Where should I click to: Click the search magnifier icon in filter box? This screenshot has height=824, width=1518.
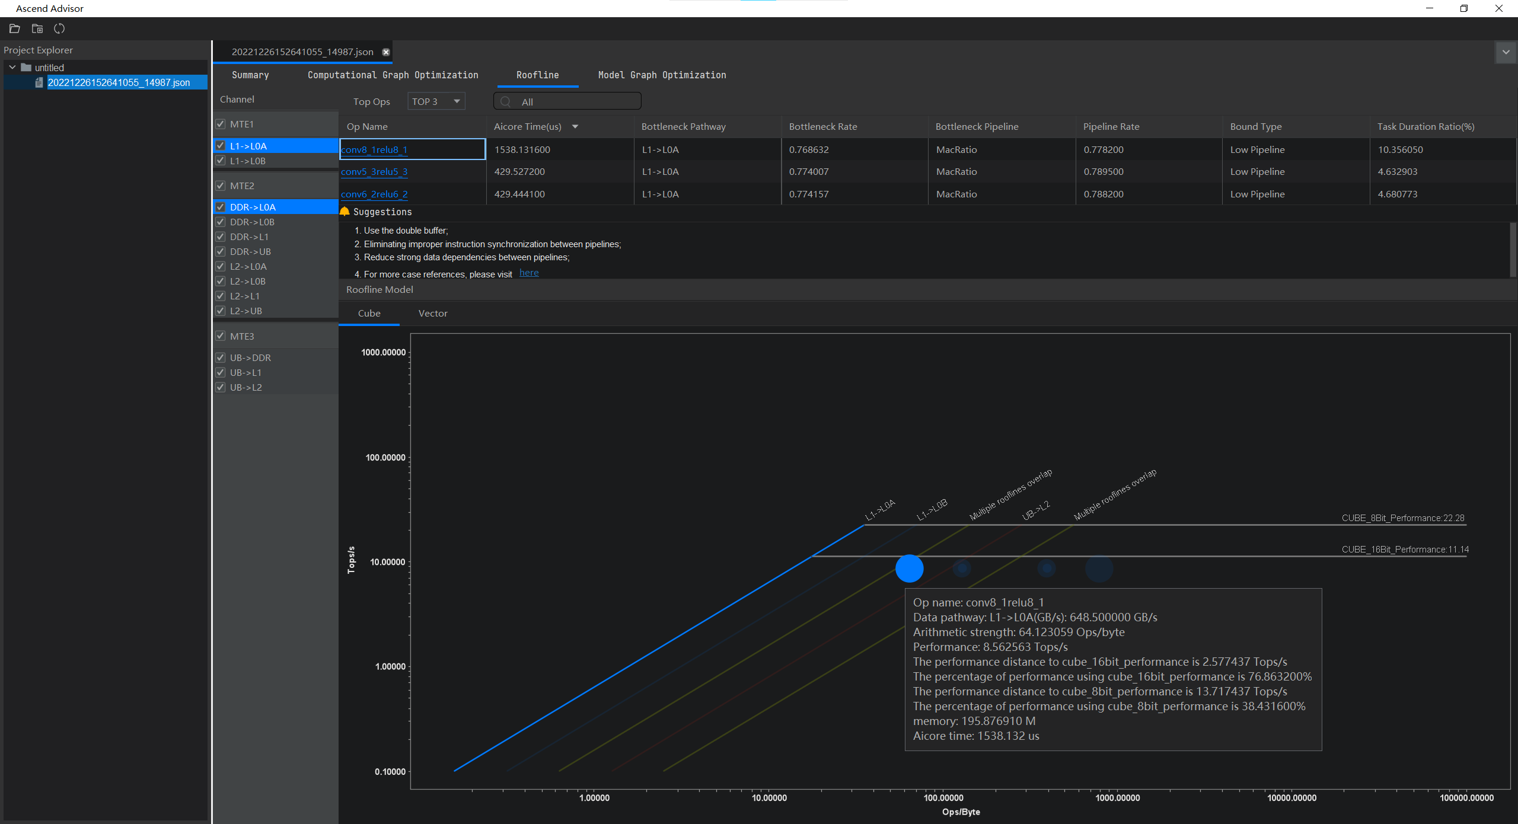(506, 102)
